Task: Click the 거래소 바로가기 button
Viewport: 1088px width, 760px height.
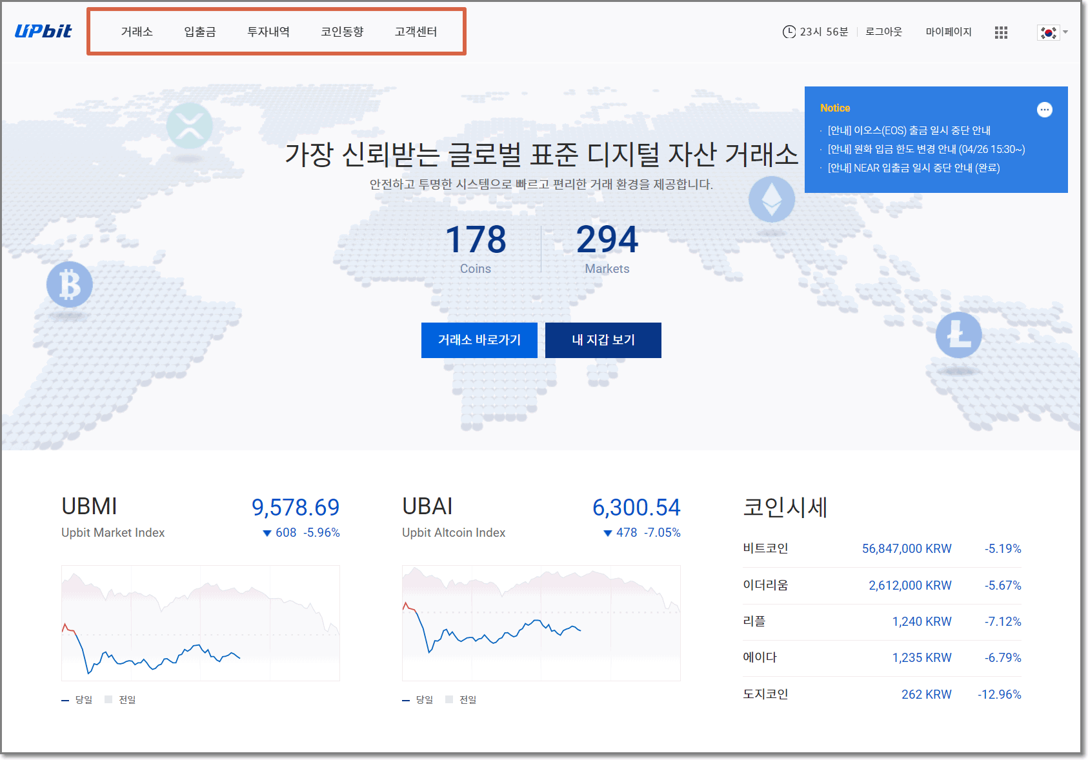Action: point(479,340)
